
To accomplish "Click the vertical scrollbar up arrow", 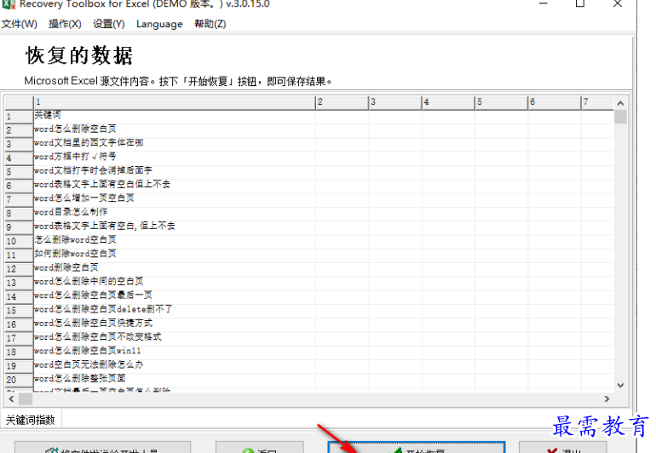I will tap(620, 103).
